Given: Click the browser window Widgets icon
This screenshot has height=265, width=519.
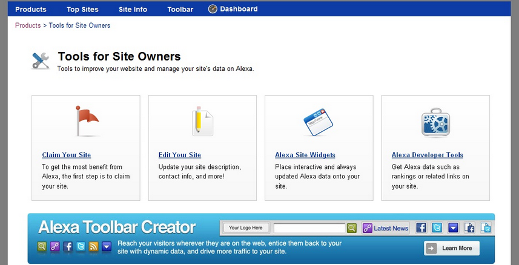Looking at the screenshot, I should coord(318,122).
